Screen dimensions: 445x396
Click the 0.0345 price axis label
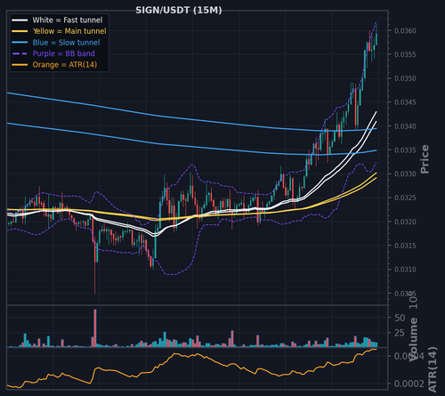point(405,102)
